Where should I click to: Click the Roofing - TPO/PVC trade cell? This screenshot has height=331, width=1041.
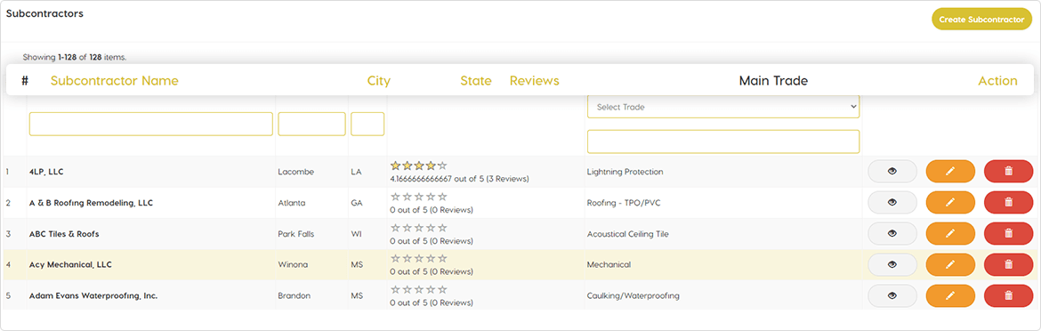coord(624,203)
